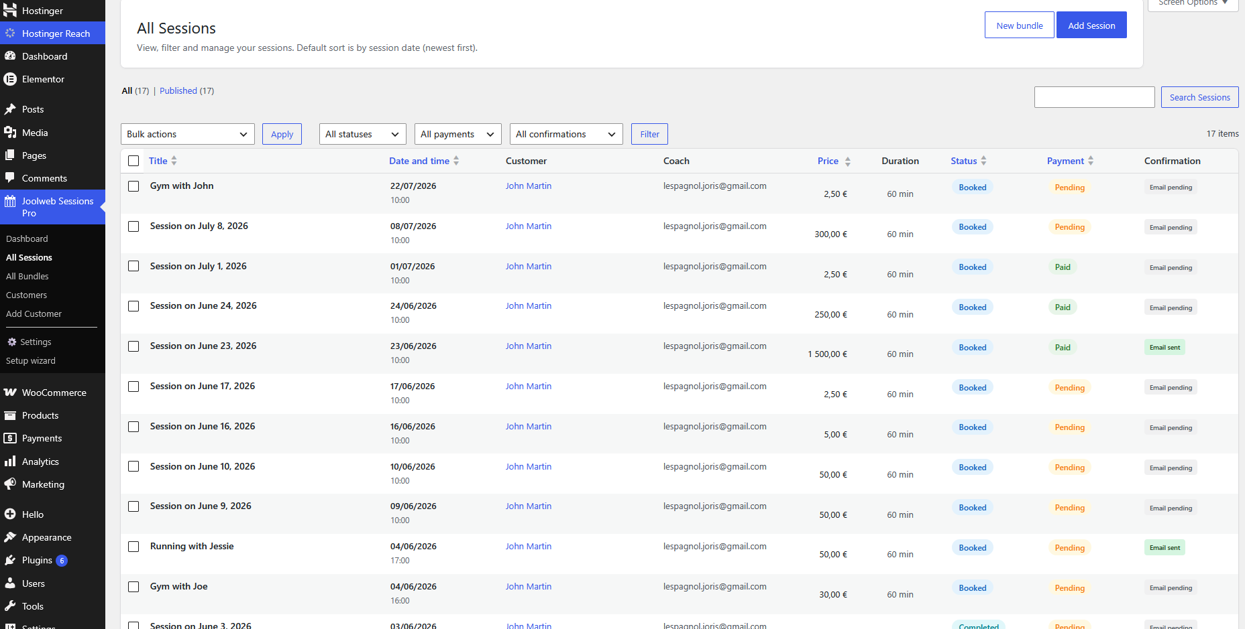
Task: Click the New bundle button
Action: (1020, 25)
